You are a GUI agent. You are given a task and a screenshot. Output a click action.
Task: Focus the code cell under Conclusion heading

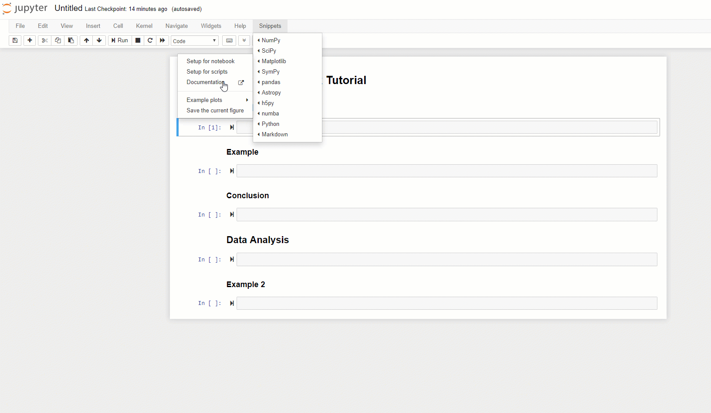coord(447,214)
